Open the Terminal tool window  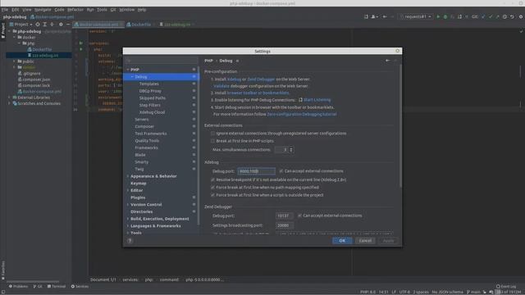[x=57, y=286]
